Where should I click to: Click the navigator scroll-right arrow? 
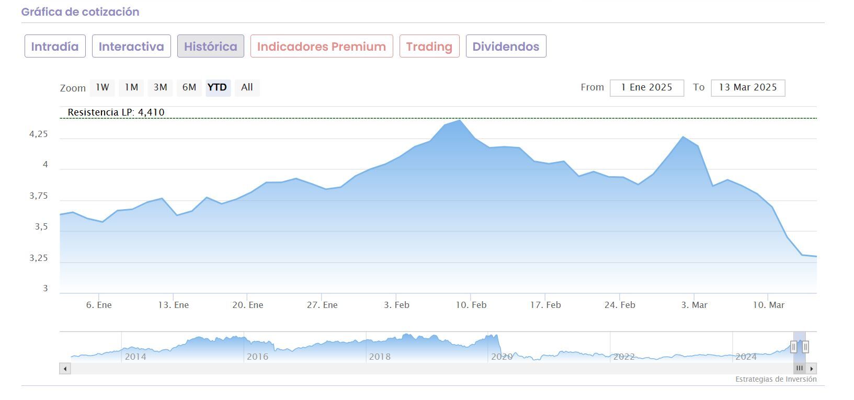812,369
